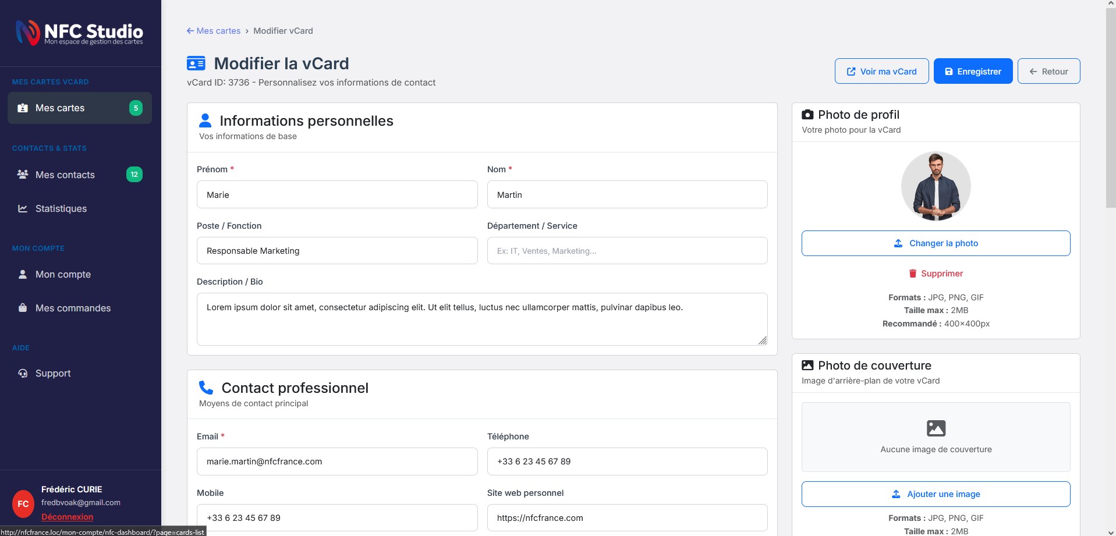Click the page vertical scrollbar

pyautogui.click(x=1110, y=116)
